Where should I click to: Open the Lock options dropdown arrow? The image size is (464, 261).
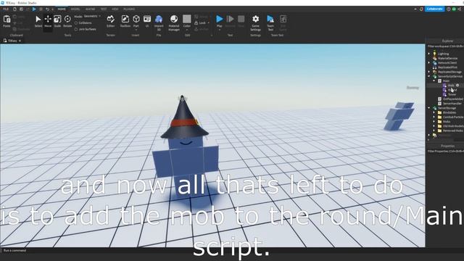point(208,22)
